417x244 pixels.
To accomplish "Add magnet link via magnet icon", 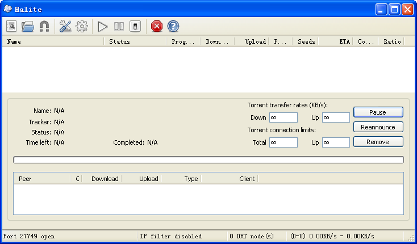I will pos(44,26).
